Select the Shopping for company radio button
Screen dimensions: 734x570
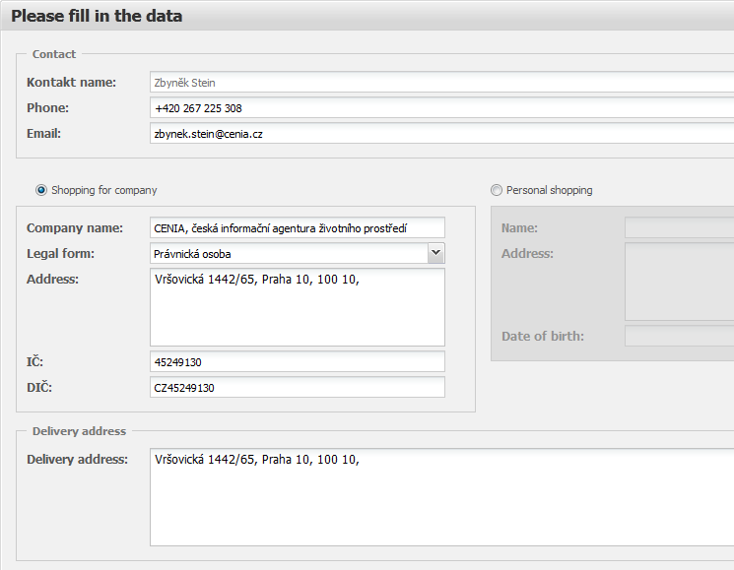[x=41, y=190]
